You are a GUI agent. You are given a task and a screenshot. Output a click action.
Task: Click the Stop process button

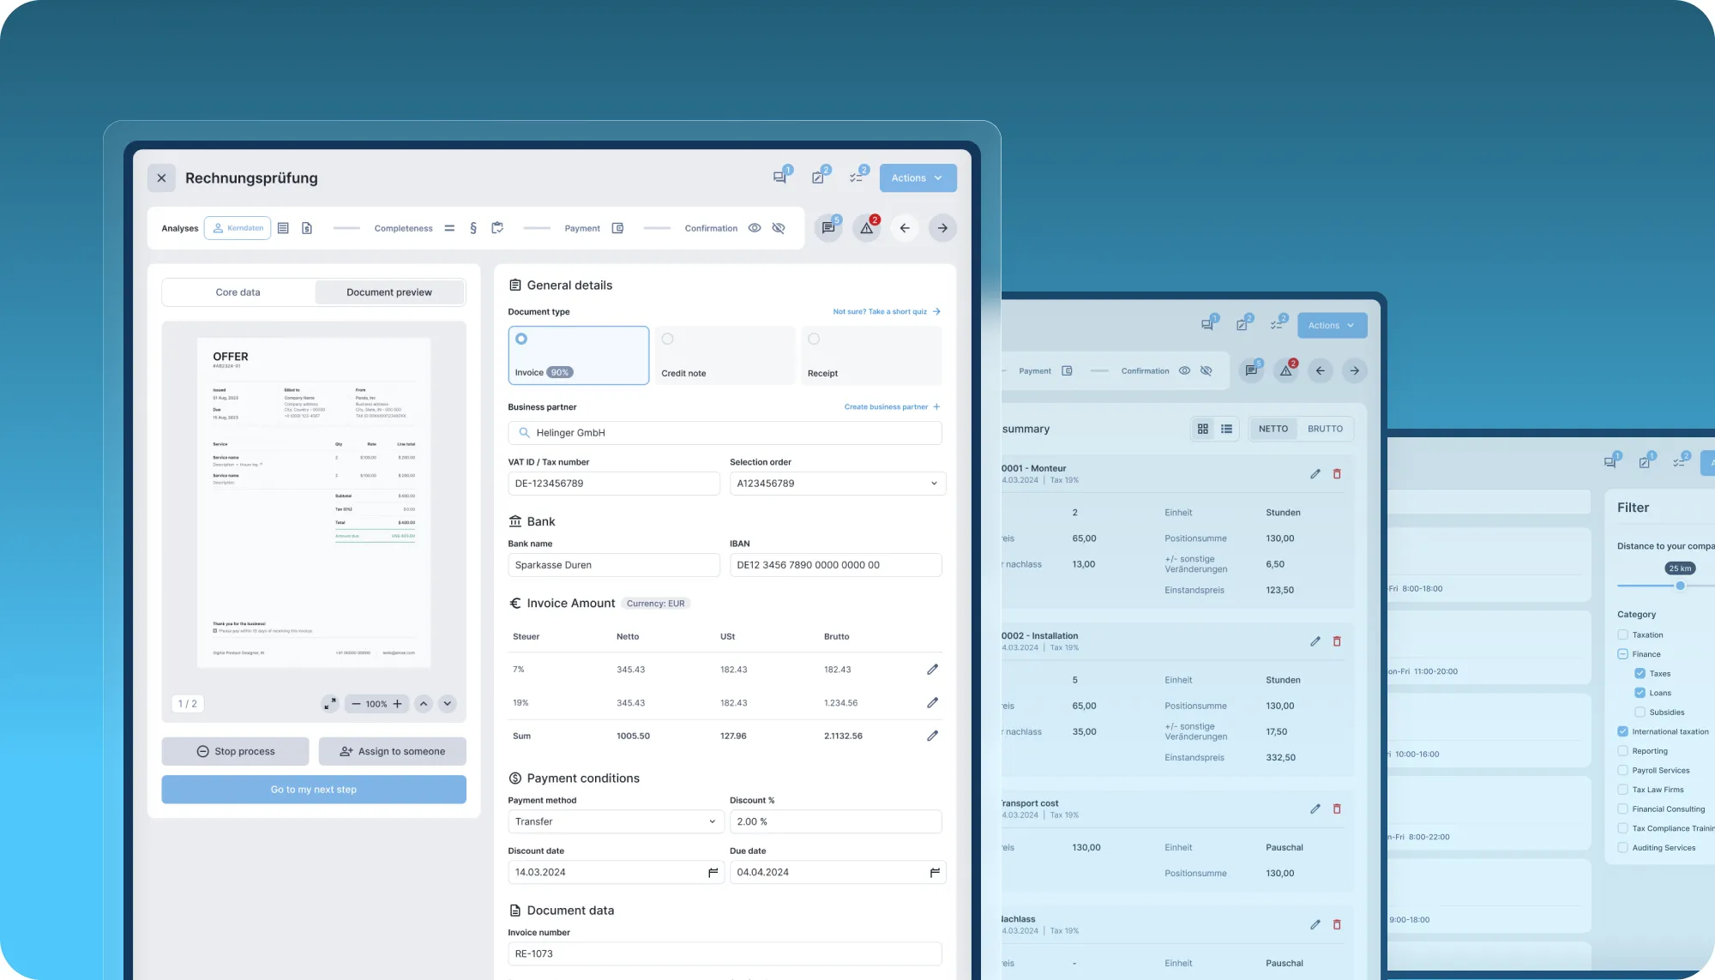point(235,751)
